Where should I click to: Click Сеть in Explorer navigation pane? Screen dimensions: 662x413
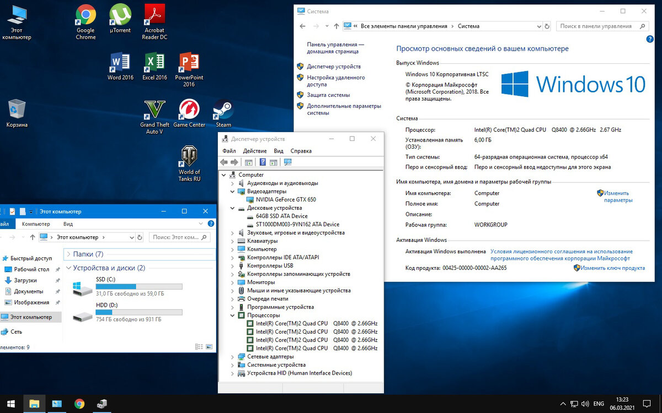[x=17, y=332]
